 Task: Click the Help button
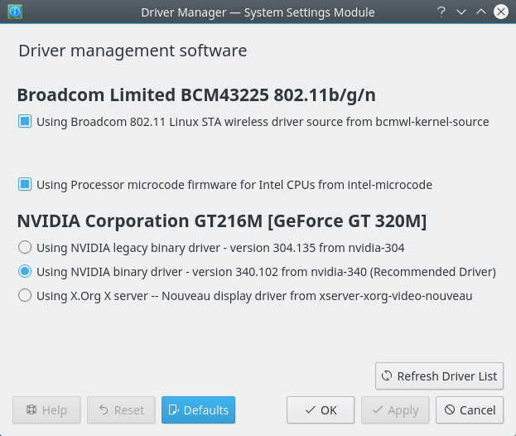pyautogui.click(x=46, y=409)
